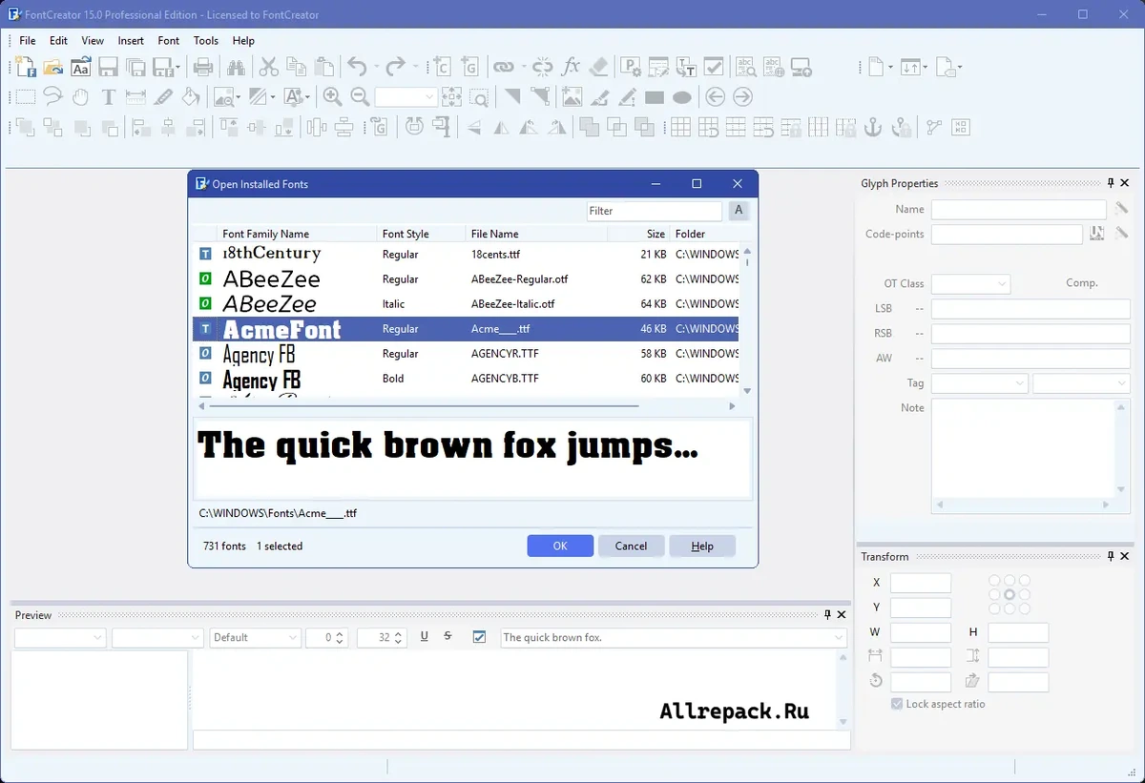Click the New Font icon
The image size is (1145, 783).
(25, 67)
